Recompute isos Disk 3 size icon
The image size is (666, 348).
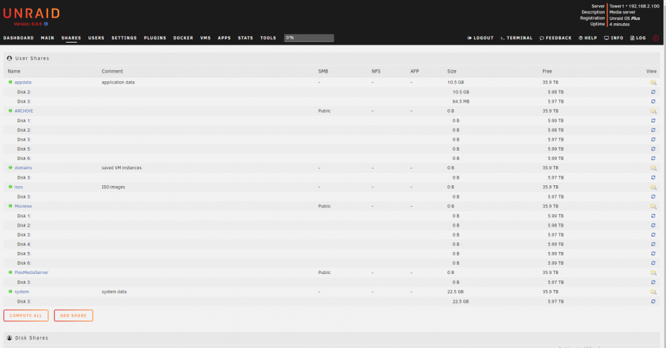pos(653,197)
